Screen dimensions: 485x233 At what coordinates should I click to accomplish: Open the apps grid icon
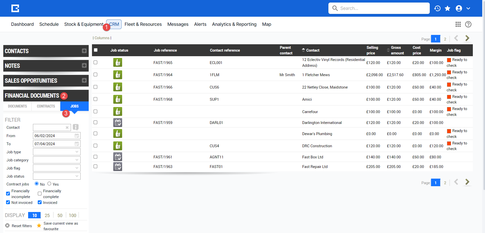coord(458,24)
